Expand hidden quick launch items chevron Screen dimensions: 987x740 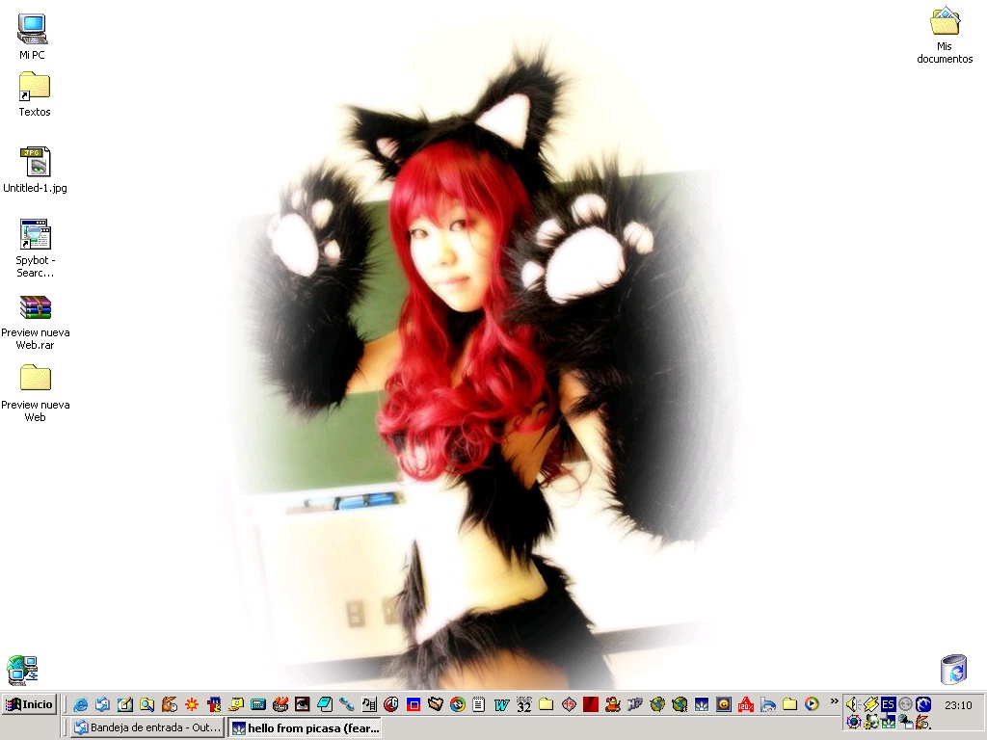[x=834, y=701]
